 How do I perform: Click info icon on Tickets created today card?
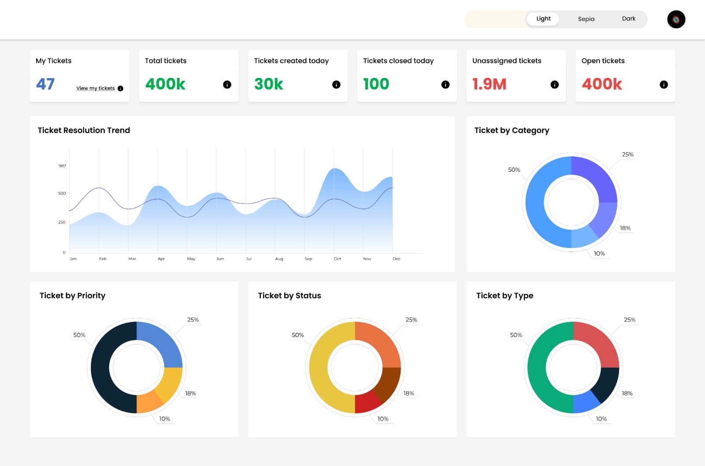click(336, 85)
